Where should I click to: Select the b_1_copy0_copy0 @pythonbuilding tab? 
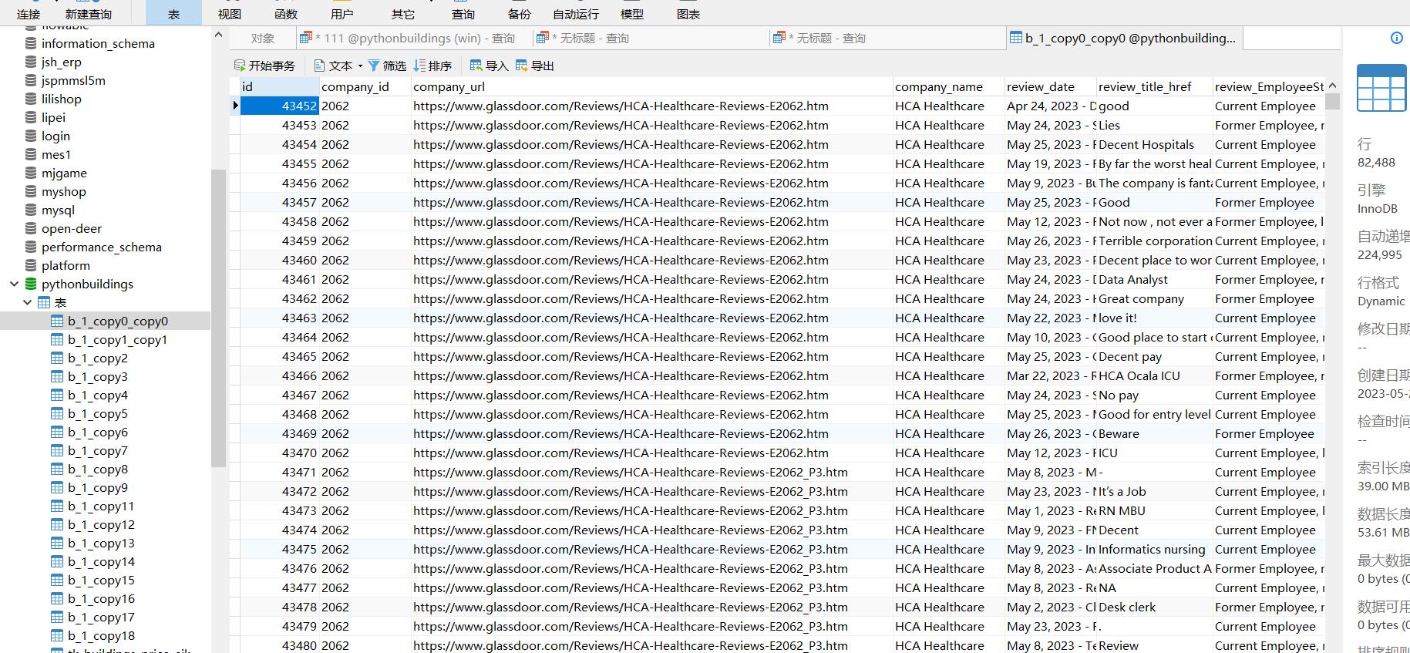click(1123, 38)
